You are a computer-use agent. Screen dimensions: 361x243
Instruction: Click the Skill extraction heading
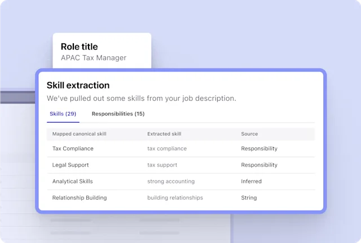pyautogui.click(x=78, y=85)
